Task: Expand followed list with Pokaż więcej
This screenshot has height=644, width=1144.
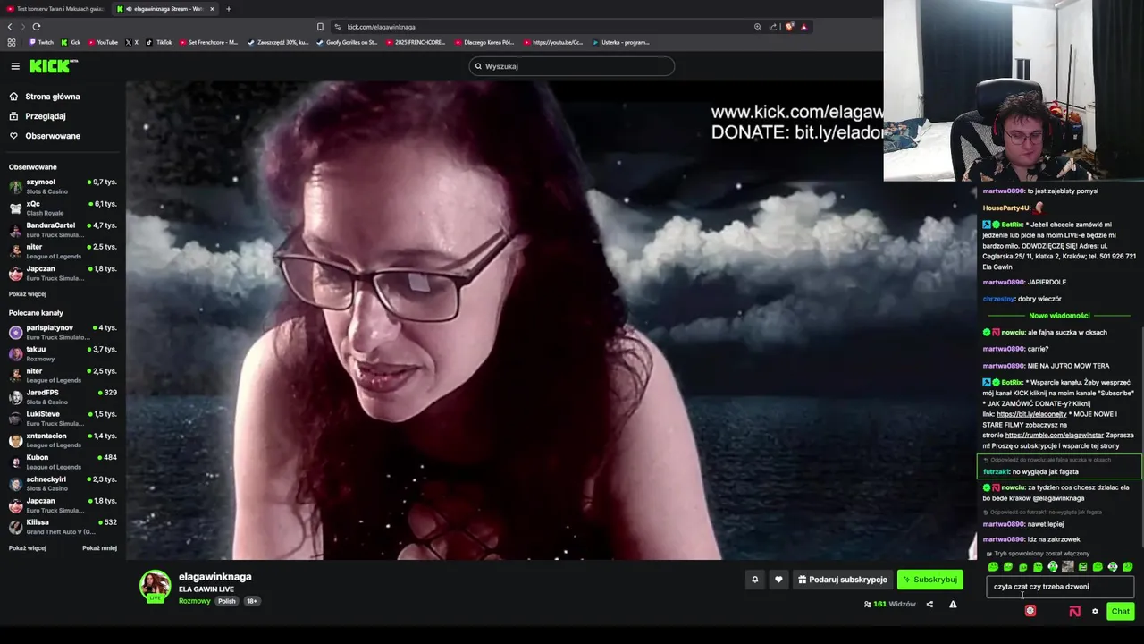Action: [28, 293]
